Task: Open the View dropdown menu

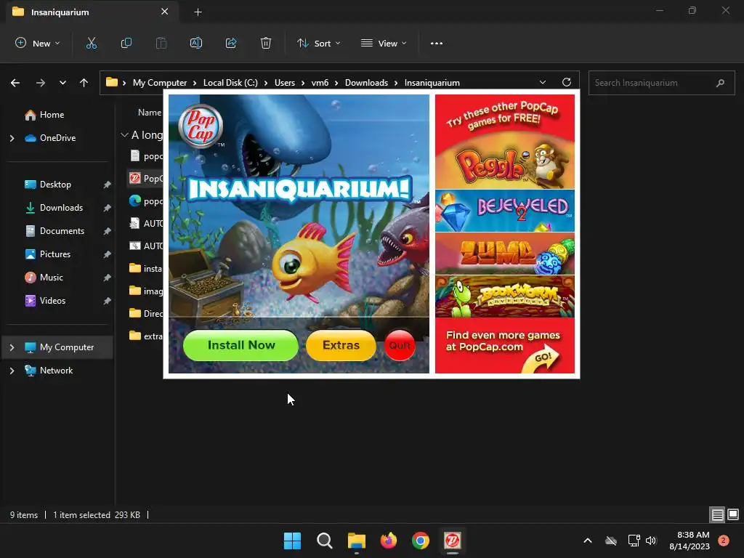Action: pos(384,43)
